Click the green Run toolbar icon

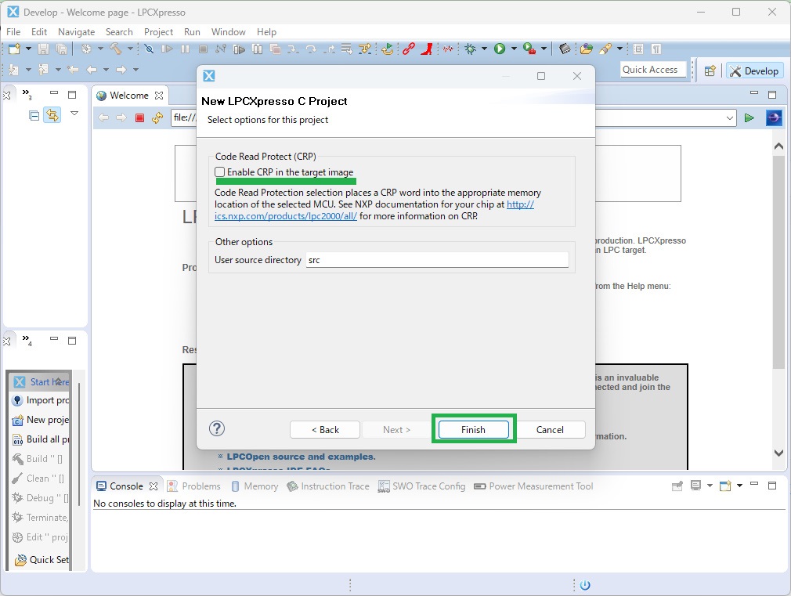(499, 49)
